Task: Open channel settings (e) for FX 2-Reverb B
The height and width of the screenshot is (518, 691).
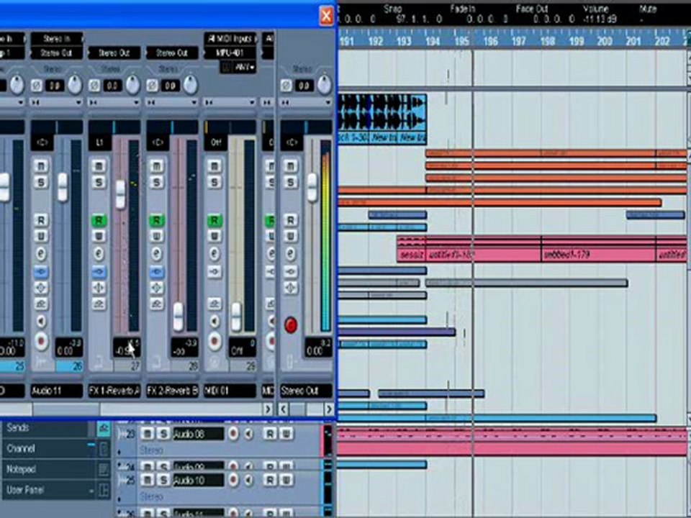Action: click(156, 254)
